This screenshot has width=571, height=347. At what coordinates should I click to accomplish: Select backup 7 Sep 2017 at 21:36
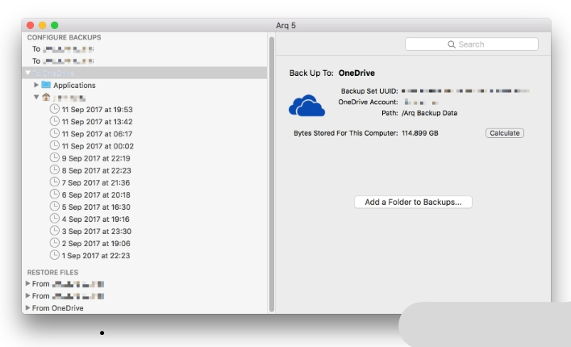coord(96,182)
